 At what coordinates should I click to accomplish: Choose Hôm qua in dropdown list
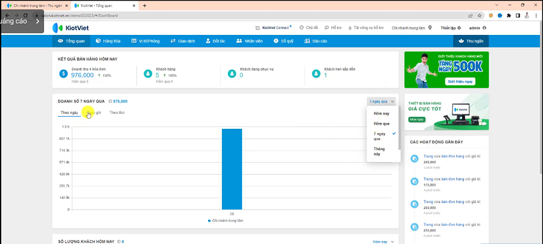click(383, 124)
